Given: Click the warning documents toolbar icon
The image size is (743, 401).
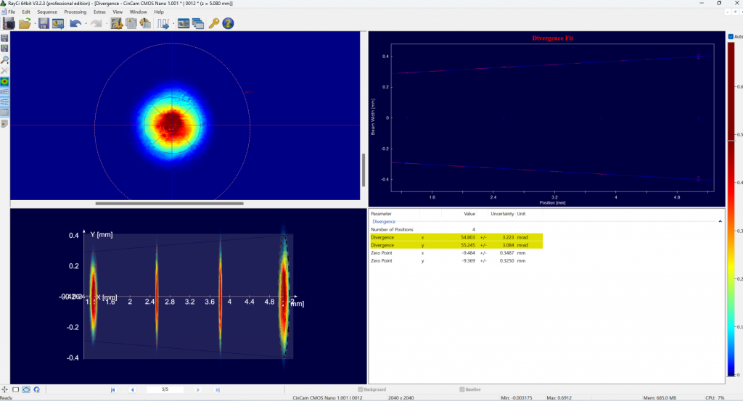Looking at the screenshot, I should 131,23.
